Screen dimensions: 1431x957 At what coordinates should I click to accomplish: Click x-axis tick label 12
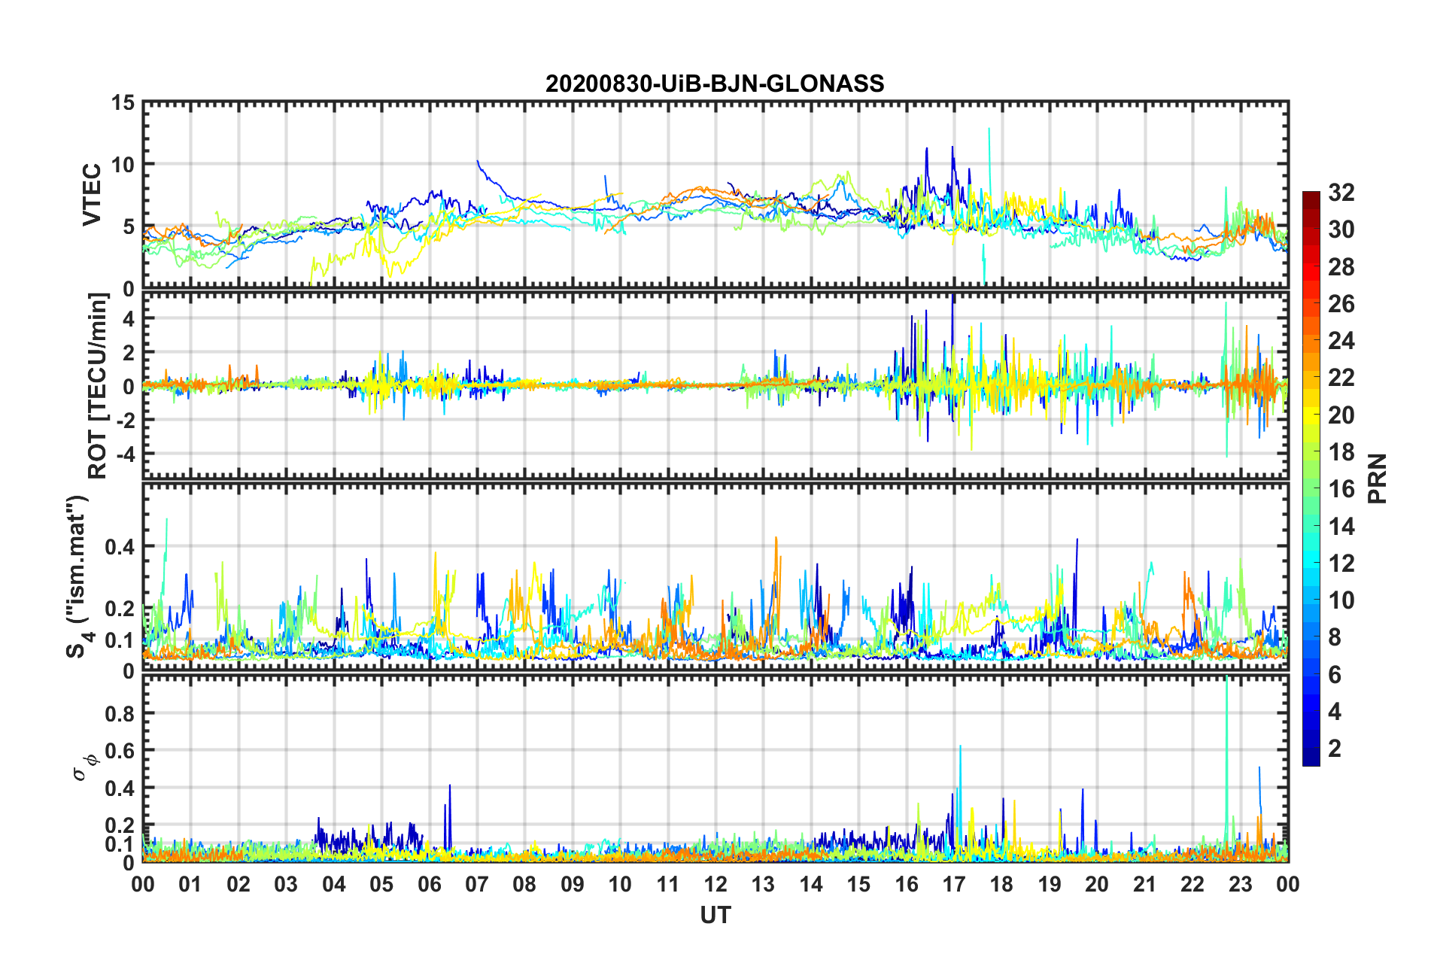pyautogui.click(x=715, y=884)
